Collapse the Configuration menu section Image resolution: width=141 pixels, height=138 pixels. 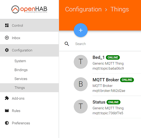click(30, 50)
